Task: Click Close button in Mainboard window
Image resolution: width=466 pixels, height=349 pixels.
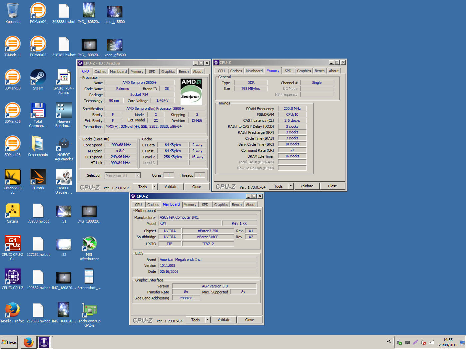Action: (x=249, y=320)
